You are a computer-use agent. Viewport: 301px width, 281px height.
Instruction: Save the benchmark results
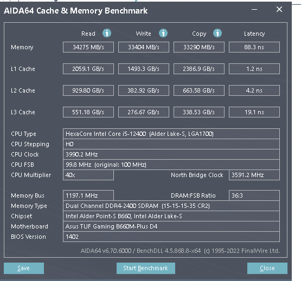[x=24, y=268]
